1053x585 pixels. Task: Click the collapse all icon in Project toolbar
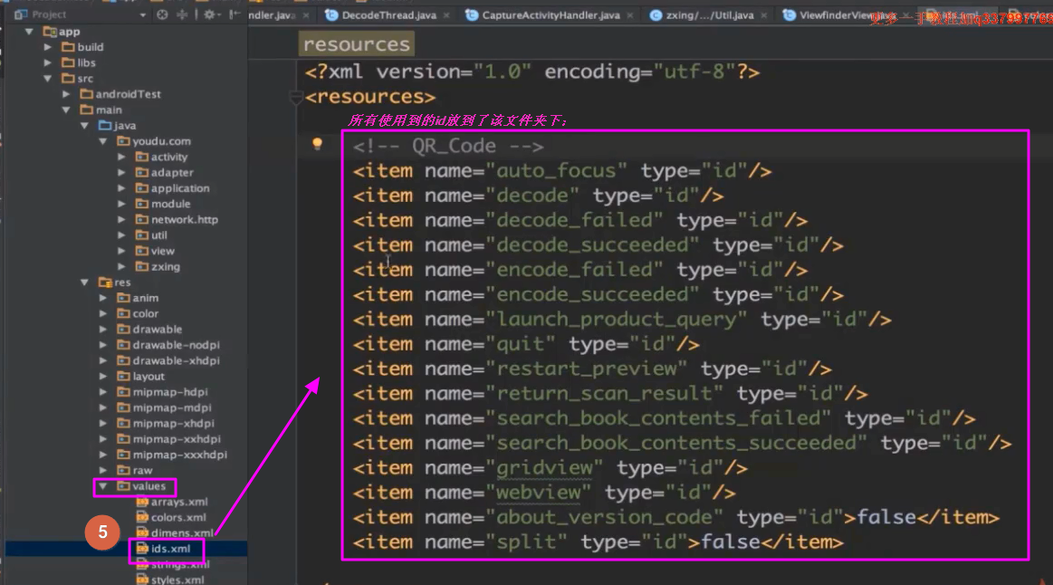point(182,14)
